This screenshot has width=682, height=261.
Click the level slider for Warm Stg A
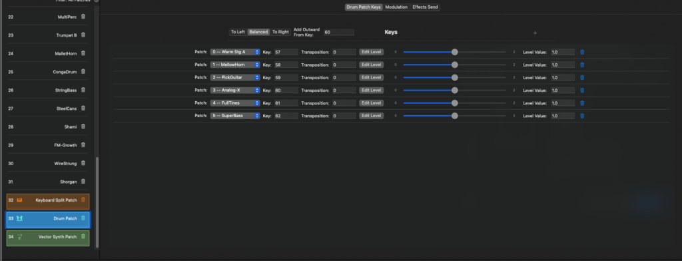click(454, 52)
